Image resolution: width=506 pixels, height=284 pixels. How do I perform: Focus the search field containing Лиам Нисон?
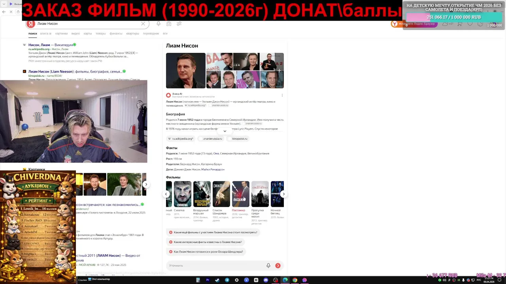[x=87, y=24]
